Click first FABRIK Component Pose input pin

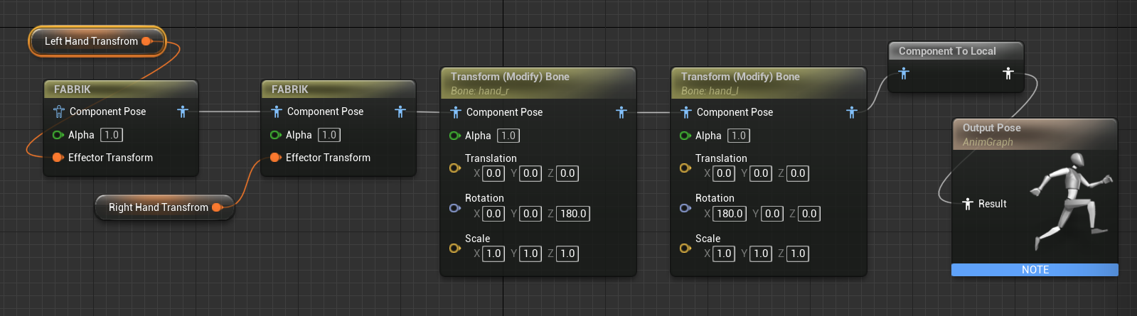tap(59, 111)
